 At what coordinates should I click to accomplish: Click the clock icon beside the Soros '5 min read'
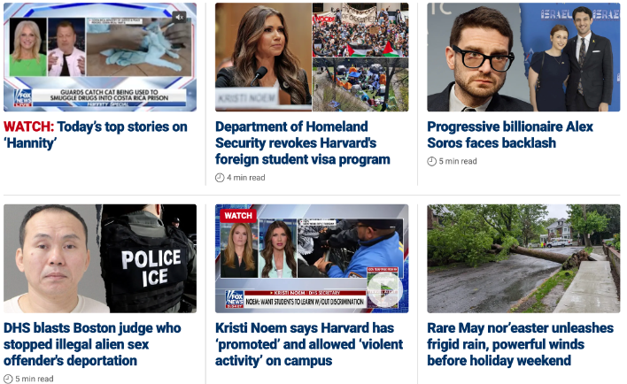(431, 161)
